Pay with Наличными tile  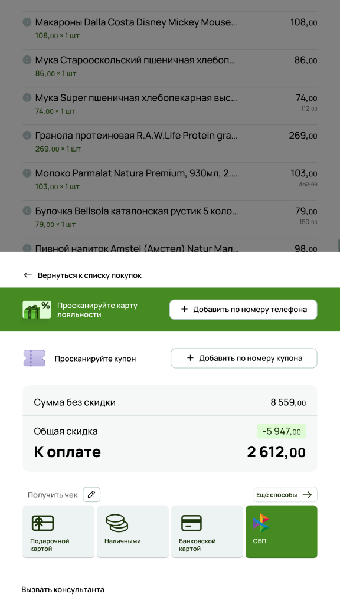click(133, 531)
